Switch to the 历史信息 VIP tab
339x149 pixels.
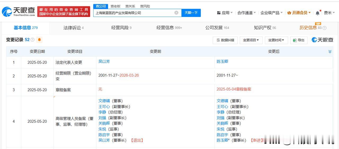coord(310,28)
